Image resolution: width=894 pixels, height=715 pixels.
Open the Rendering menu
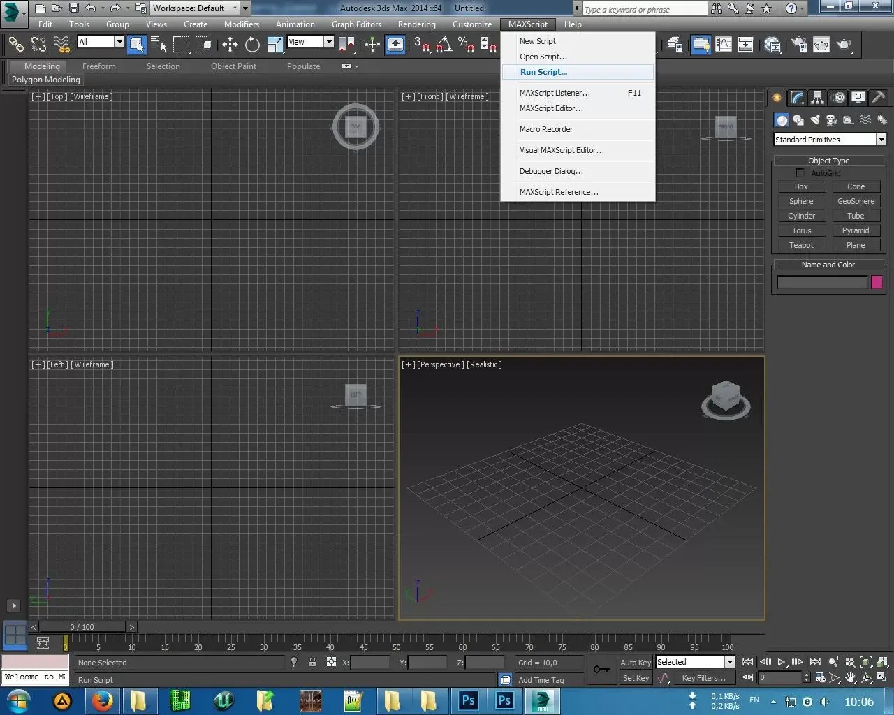[416, 24]
